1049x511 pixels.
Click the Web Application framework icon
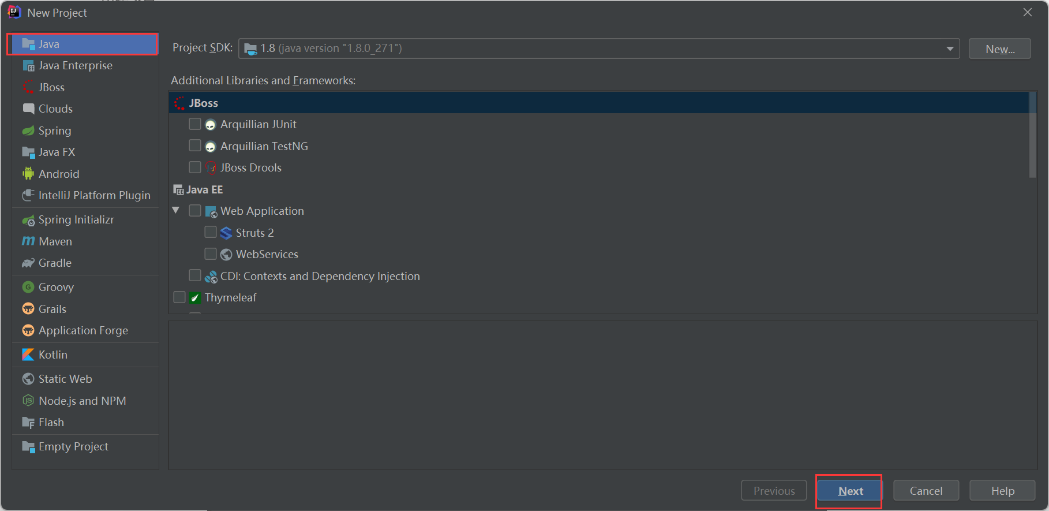tap(211, 211)
